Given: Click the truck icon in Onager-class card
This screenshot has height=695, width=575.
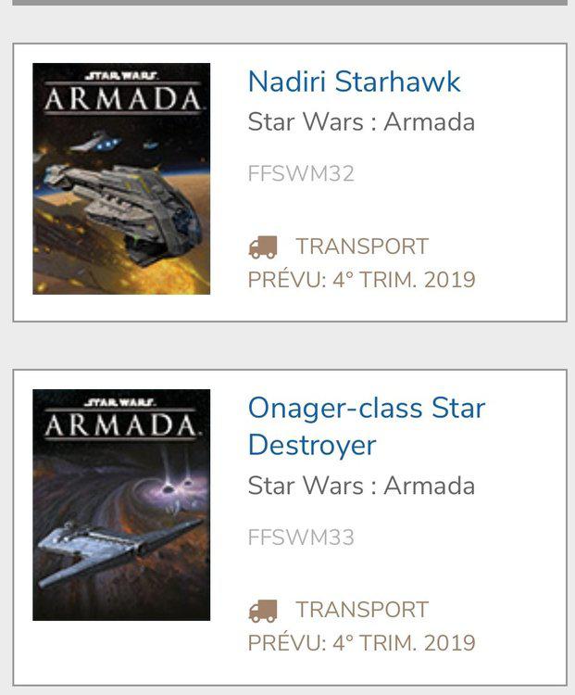Looking at the screenshot, I should [263, 611].
